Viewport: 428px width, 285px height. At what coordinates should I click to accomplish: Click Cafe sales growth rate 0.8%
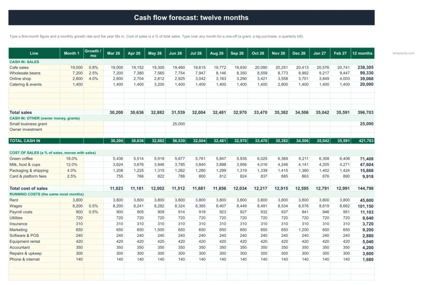point(93,67)
